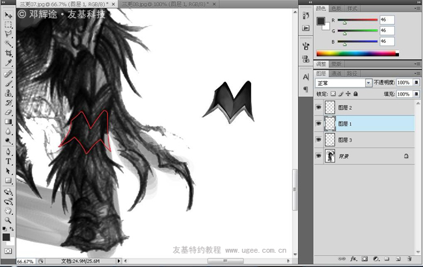Click the G value input field
Image resolution: width=423 pixels, height=267 pixels.
387,31
